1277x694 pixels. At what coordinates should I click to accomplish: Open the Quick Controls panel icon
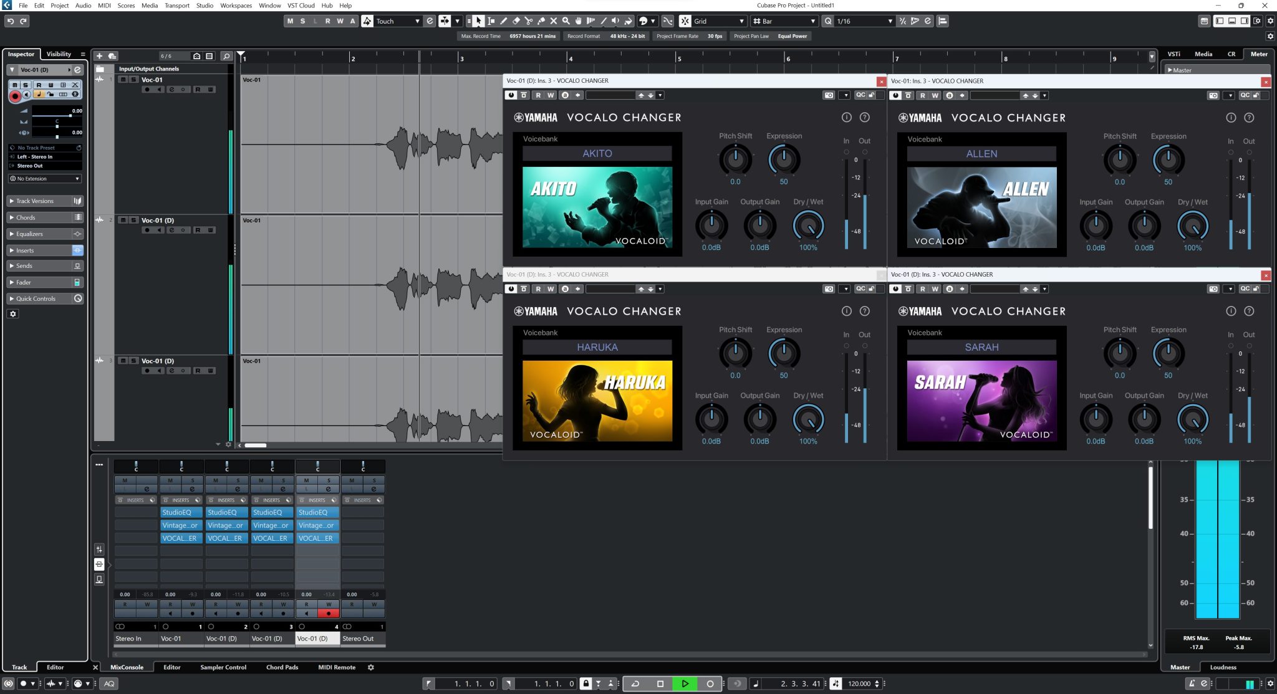point(79,298)
